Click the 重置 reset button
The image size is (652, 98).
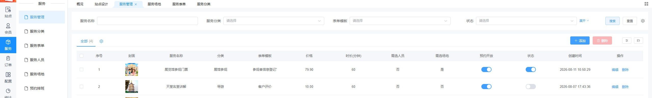[630, 21]
